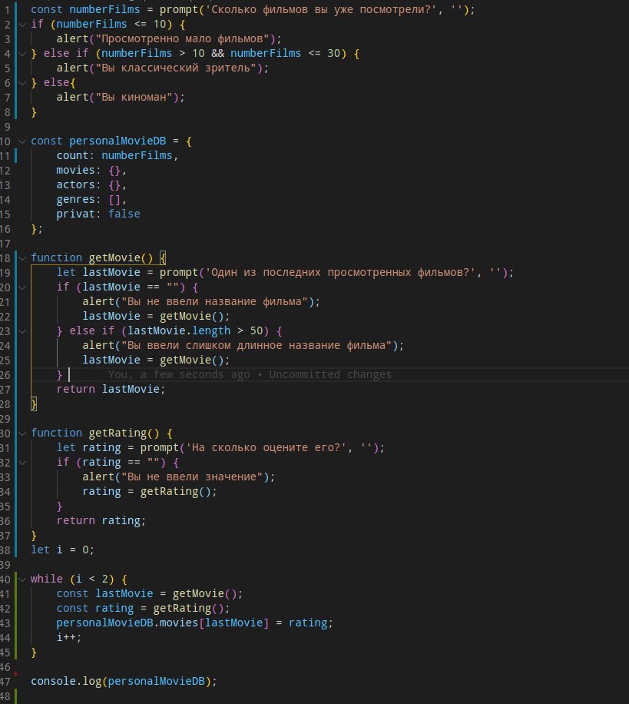Click 'rating = getRating();' inside the if block
The image size is (629, 704).
click(x=150, y=491)
